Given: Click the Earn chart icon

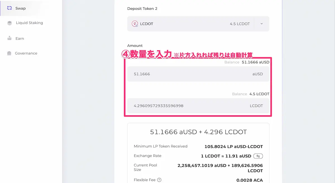Looking at the screenshot, I should [x=9, y=38].
